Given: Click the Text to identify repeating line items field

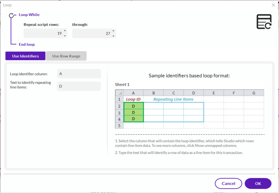Looking at the screenshot, I should 79,86.
